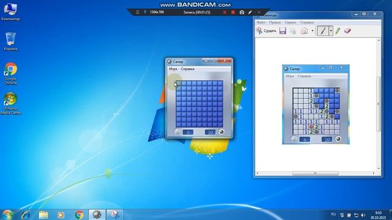This screenshot has width=392, height=220.
Task: Minimize the Сапер window
Action: pos(206,61)
